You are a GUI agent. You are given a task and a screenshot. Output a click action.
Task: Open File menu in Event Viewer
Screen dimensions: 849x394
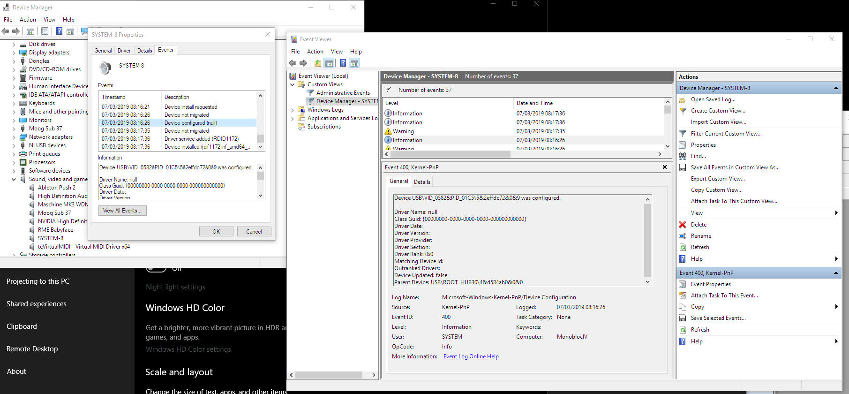(x=295, y=52)
